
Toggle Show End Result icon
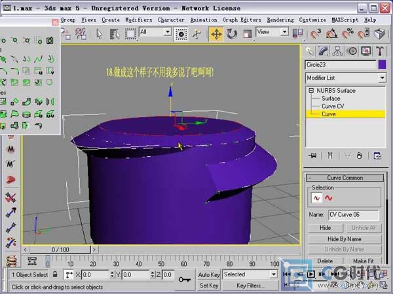point(330,155)
